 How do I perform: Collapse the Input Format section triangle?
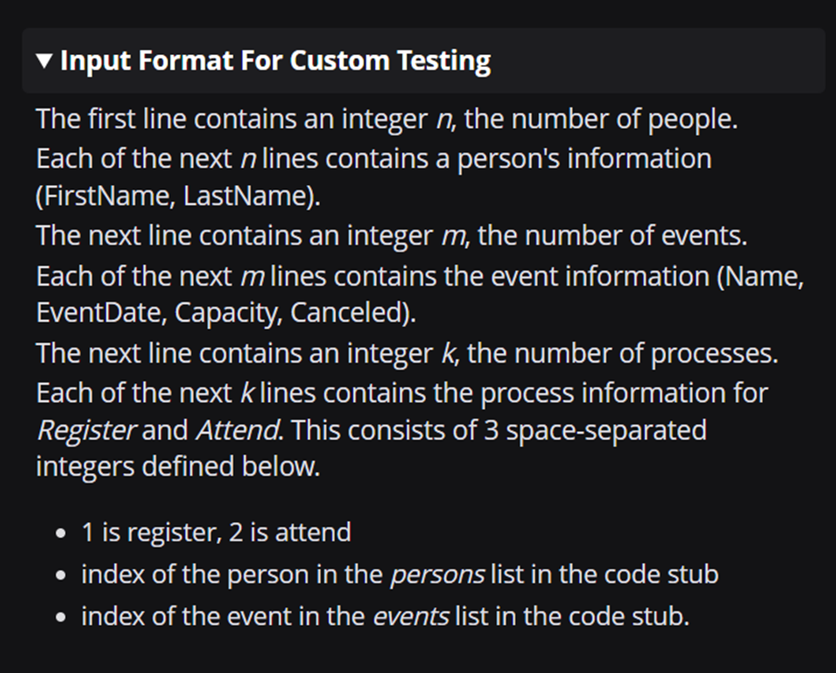[x=45, y=61]
